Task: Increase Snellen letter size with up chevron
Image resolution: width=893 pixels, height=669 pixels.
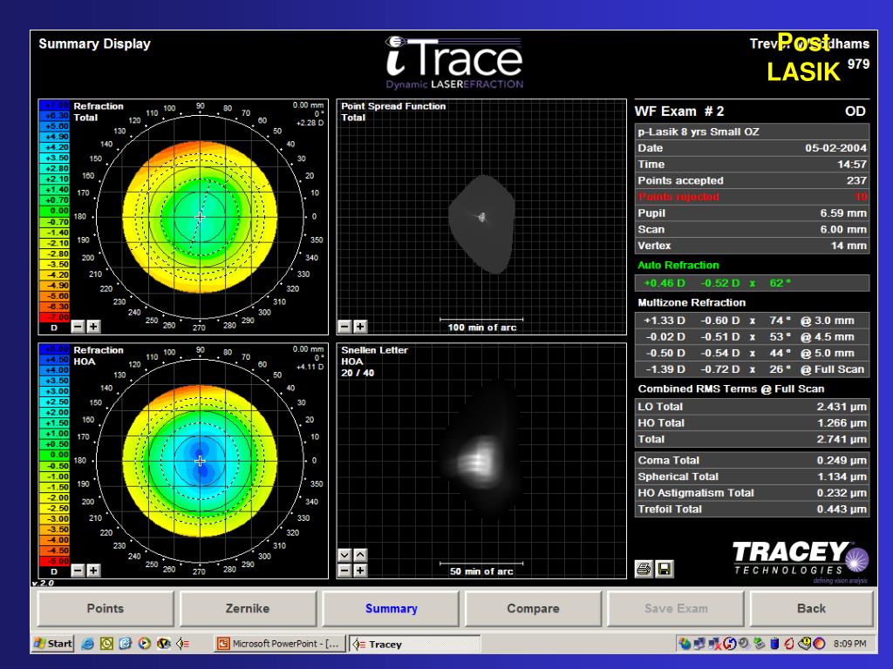Action: click(x=360, y=555)
